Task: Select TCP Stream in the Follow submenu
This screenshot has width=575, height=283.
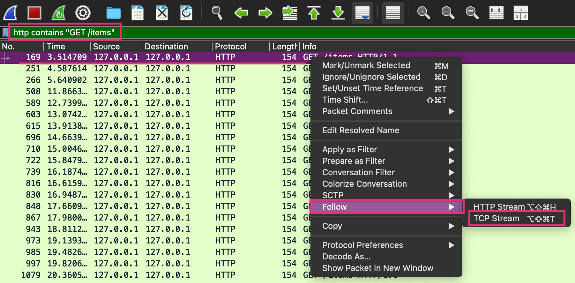Action: pyautogui.click(x=516, y=219)
